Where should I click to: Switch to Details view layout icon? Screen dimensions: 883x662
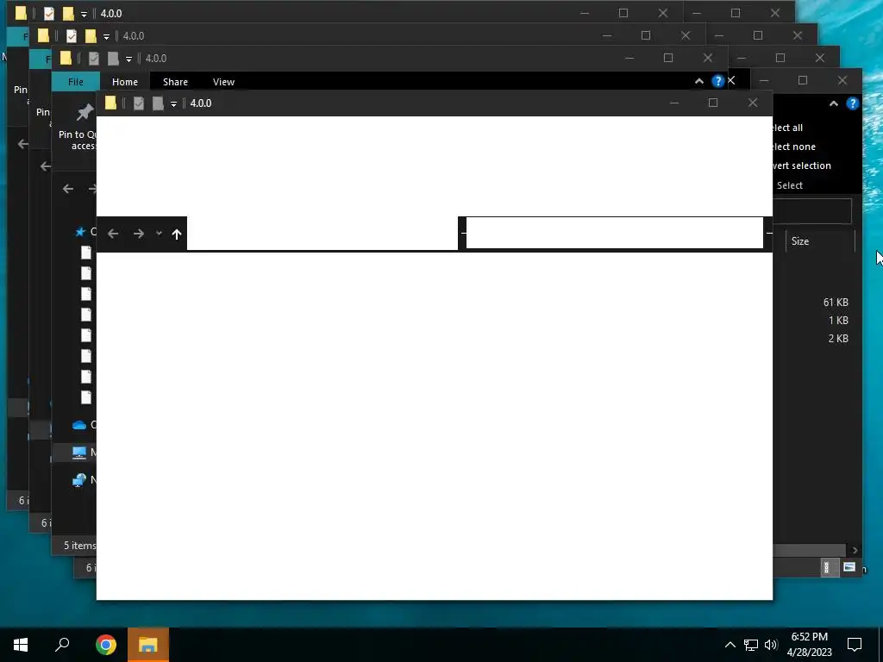click(x=826, y=567)
